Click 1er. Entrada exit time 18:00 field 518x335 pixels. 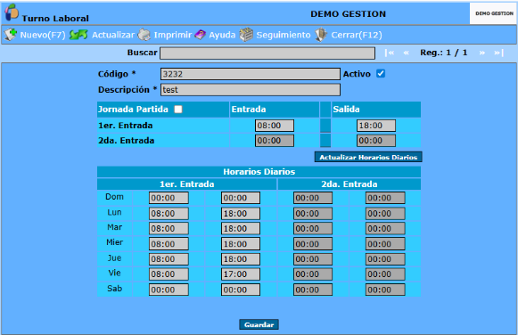pos(376,126)
